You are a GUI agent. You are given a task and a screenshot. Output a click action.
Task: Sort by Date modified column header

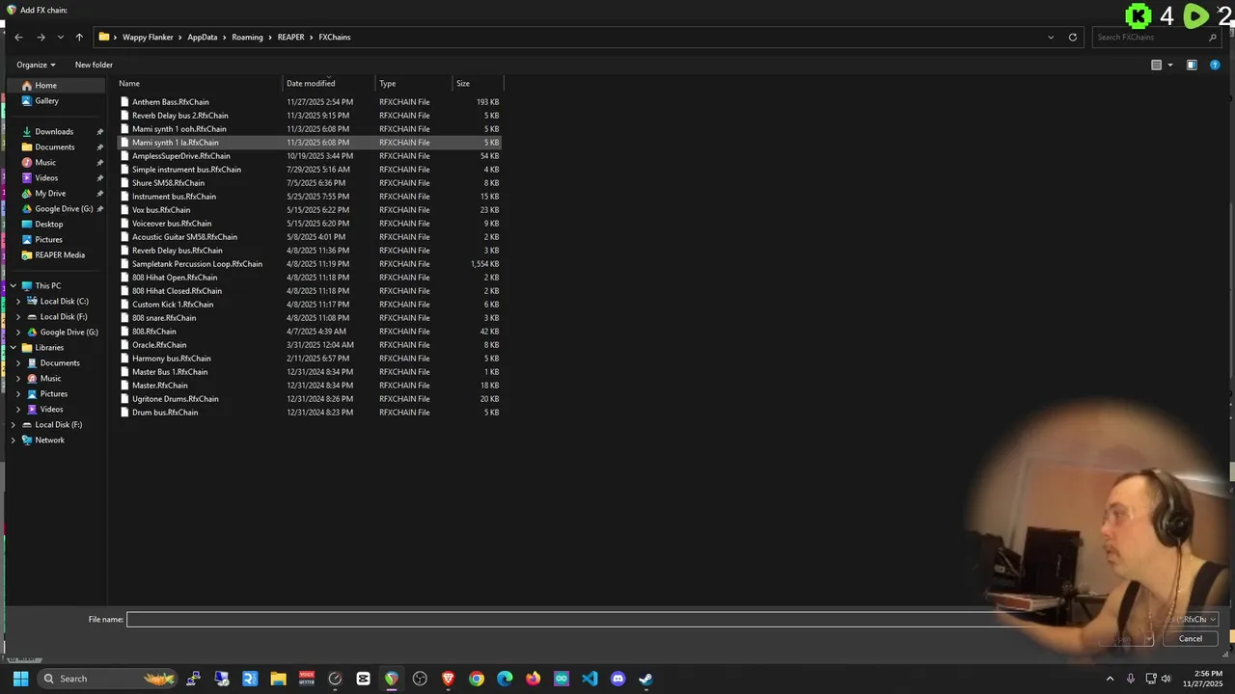coord(328,83)
